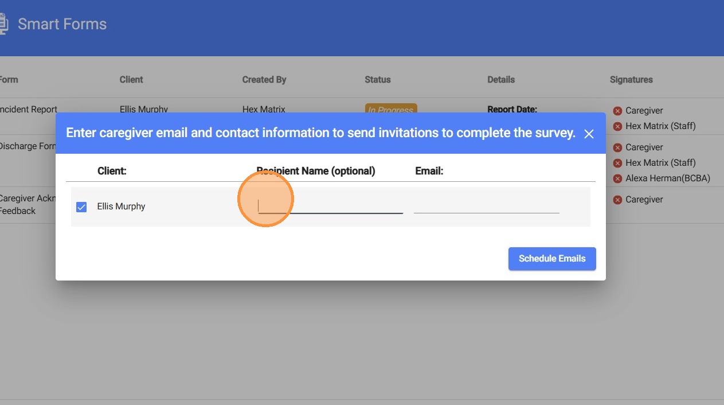724x405 pixels.
Task: Close the caregiver email invitation dialog
Action: 589,134
